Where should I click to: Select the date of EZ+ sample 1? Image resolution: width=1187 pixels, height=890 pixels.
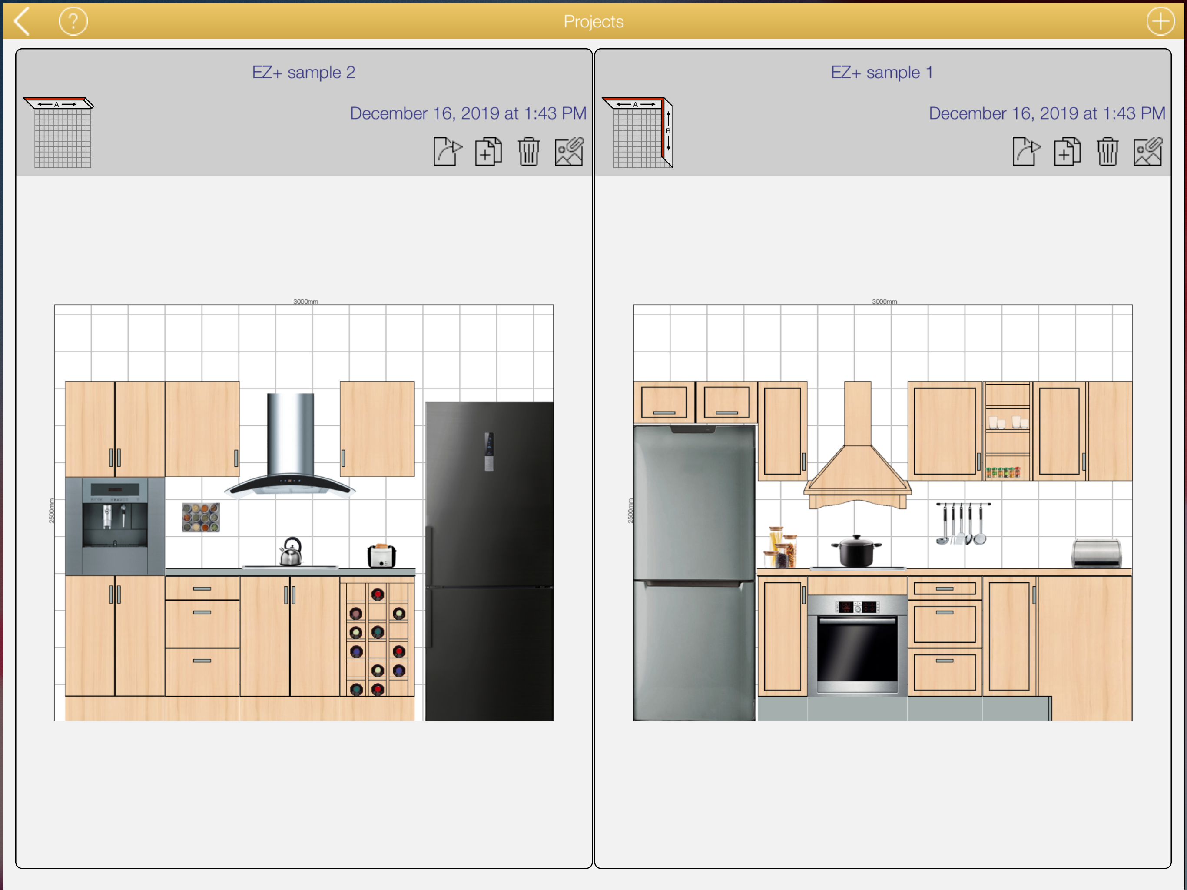pos(1047,113)
